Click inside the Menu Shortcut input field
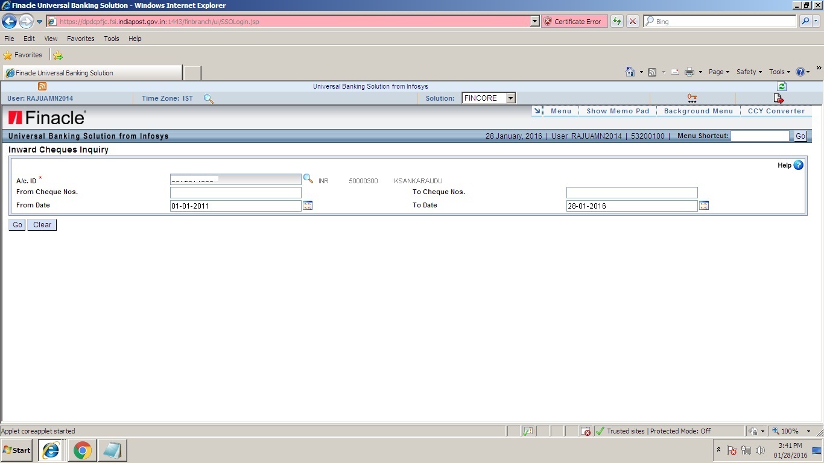Screen dimensions: 824x463 click(761, 136)
